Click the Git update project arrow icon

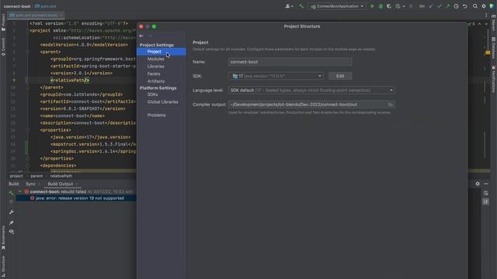pos(431,6)
